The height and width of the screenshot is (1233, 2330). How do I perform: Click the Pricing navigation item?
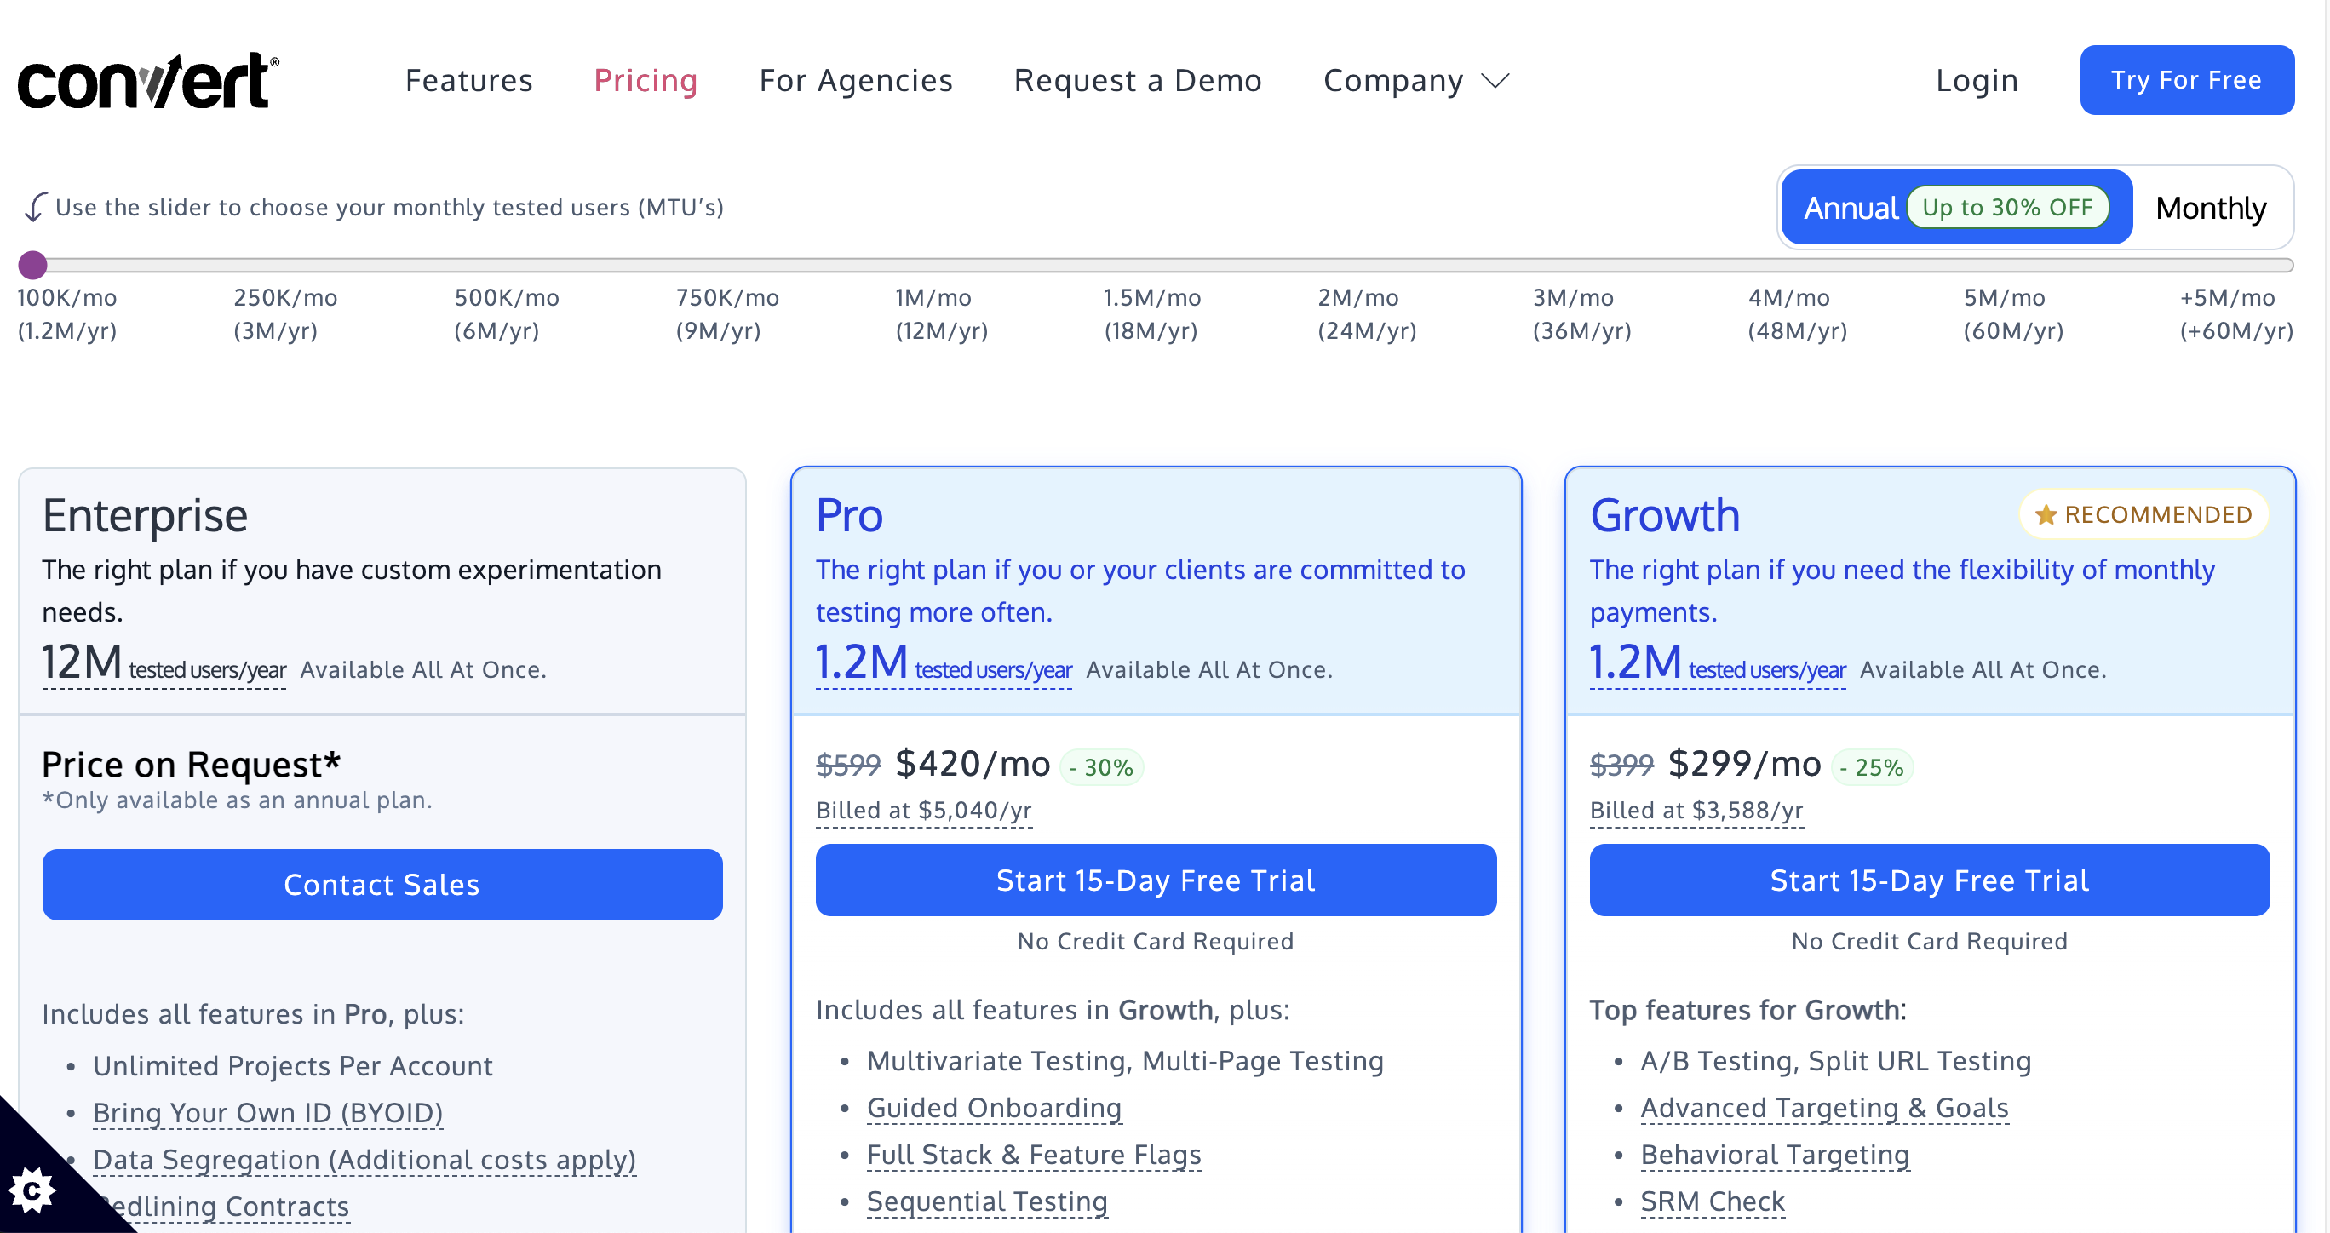[646, 81]
